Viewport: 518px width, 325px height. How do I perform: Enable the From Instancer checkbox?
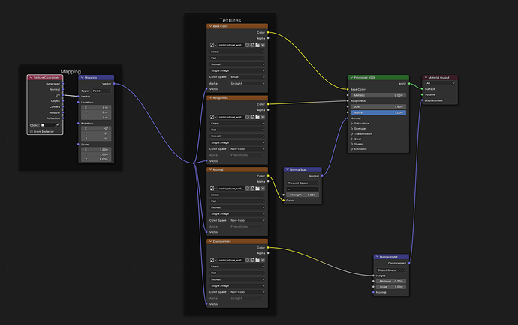click(32, 131)
